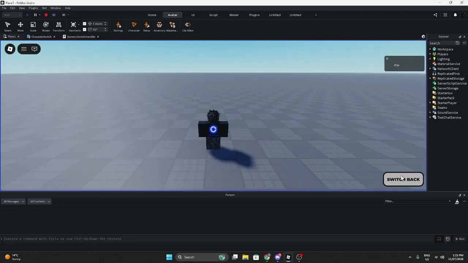Image resolution: width=468 pixels, height=263 pixels.
Task: Launch the Accessory fitting tool
Action: [159, 26]
